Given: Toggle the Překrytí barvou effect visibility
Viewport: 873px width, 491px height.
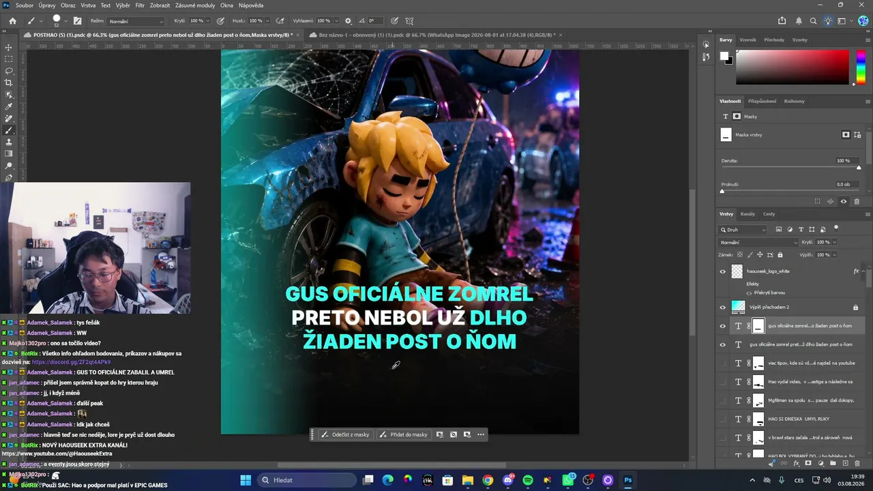Looking at the screenshot, I should 749,293.
